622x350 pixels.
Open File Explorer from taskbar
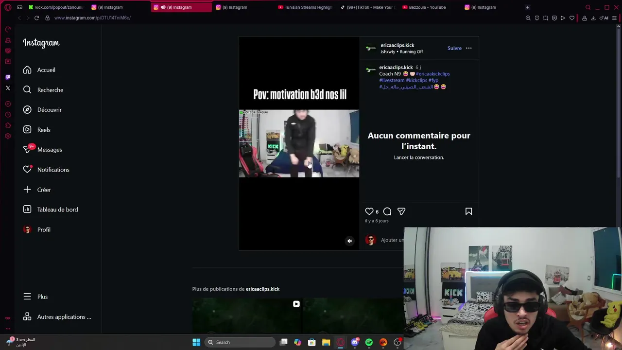(x=326, y=342)
